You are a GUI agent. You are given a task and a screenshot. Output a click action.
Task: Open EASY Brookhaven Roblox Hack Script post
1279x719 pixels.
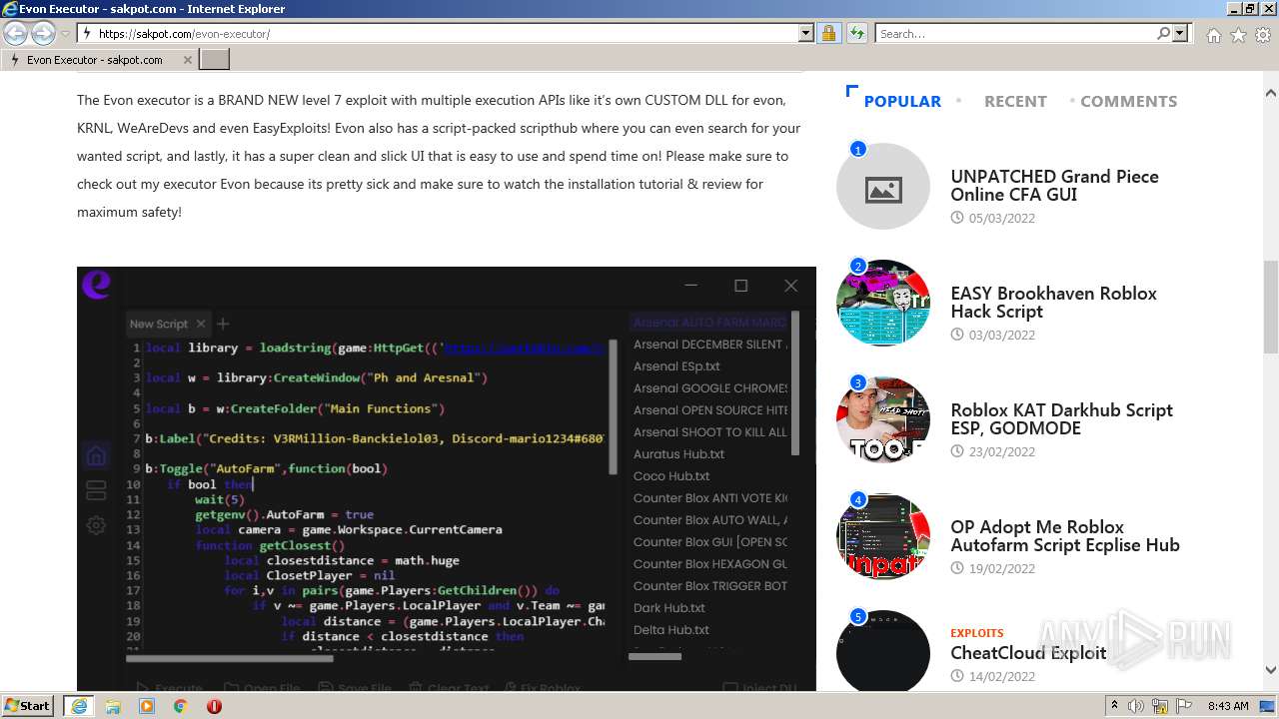tap(1053, 303)
